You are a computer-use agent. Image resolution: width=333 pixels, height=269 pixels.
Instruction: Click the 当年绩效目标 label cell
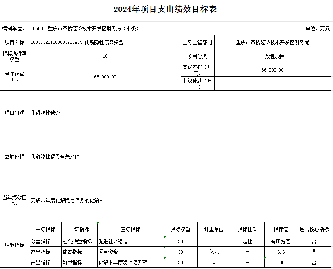[15, 200]
